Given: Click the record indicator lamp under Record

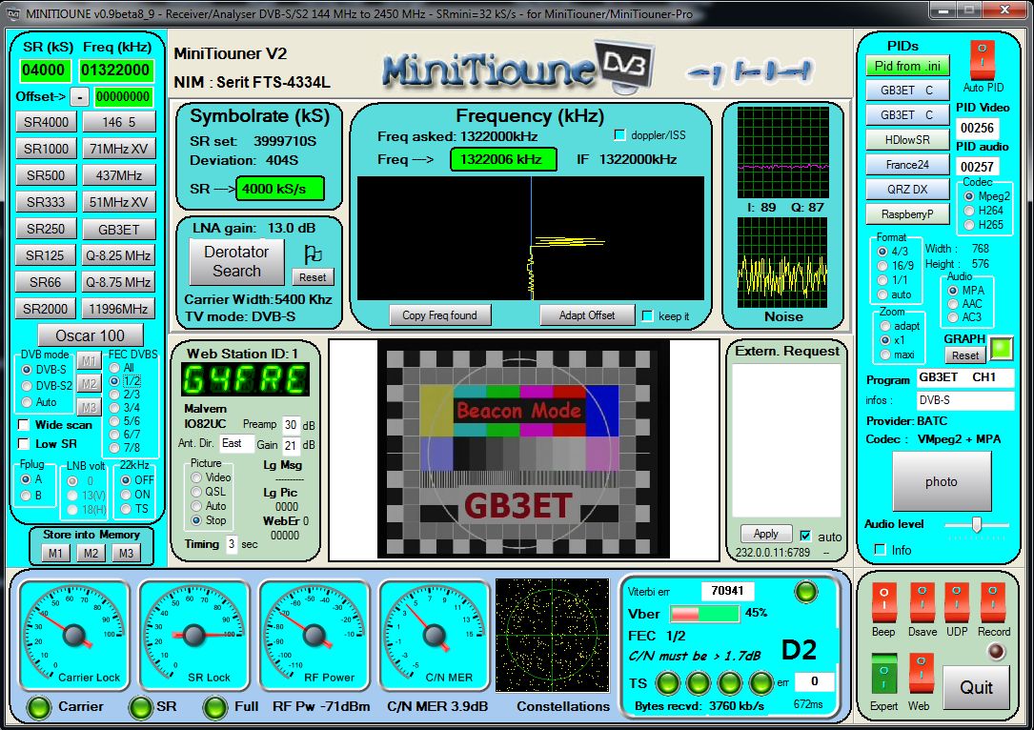Looking at the screenshot, I should [x=995, y=652].
